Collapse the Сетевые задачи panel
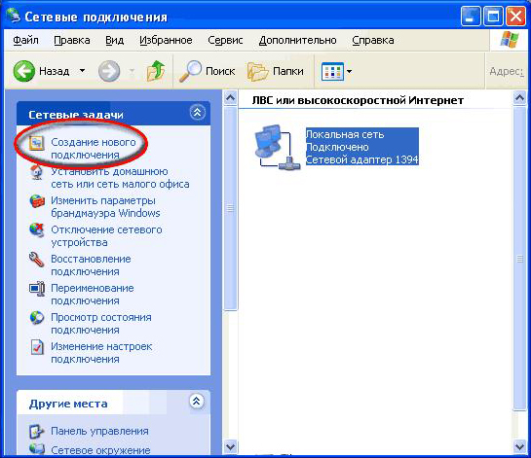Screen dimensions: 531x458 (x=197, y=112)
